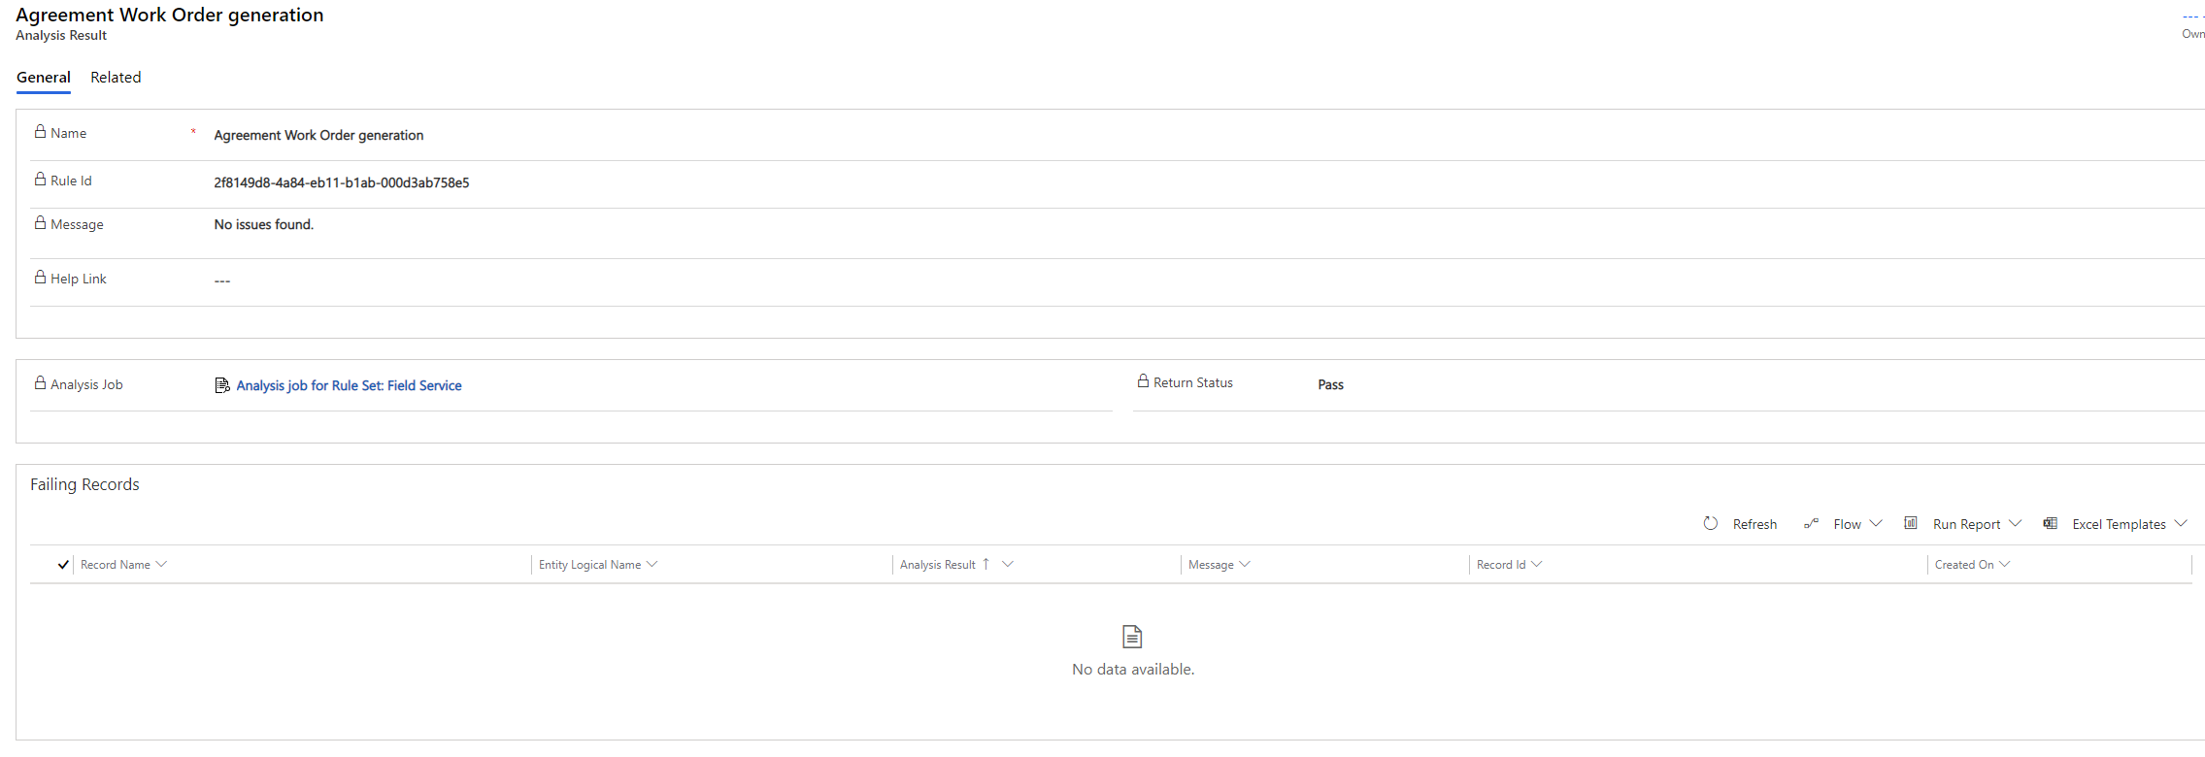Image resolution: width=2205 pixels, height=757 pixels.
Task: Click the page title Agreement Work Order generation
Action: [x=170, y=15]
